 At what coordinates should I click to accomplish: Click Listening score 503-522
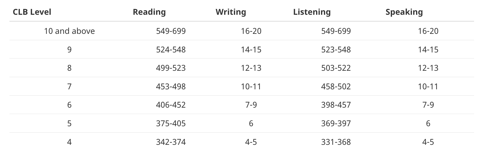[336, 68]
